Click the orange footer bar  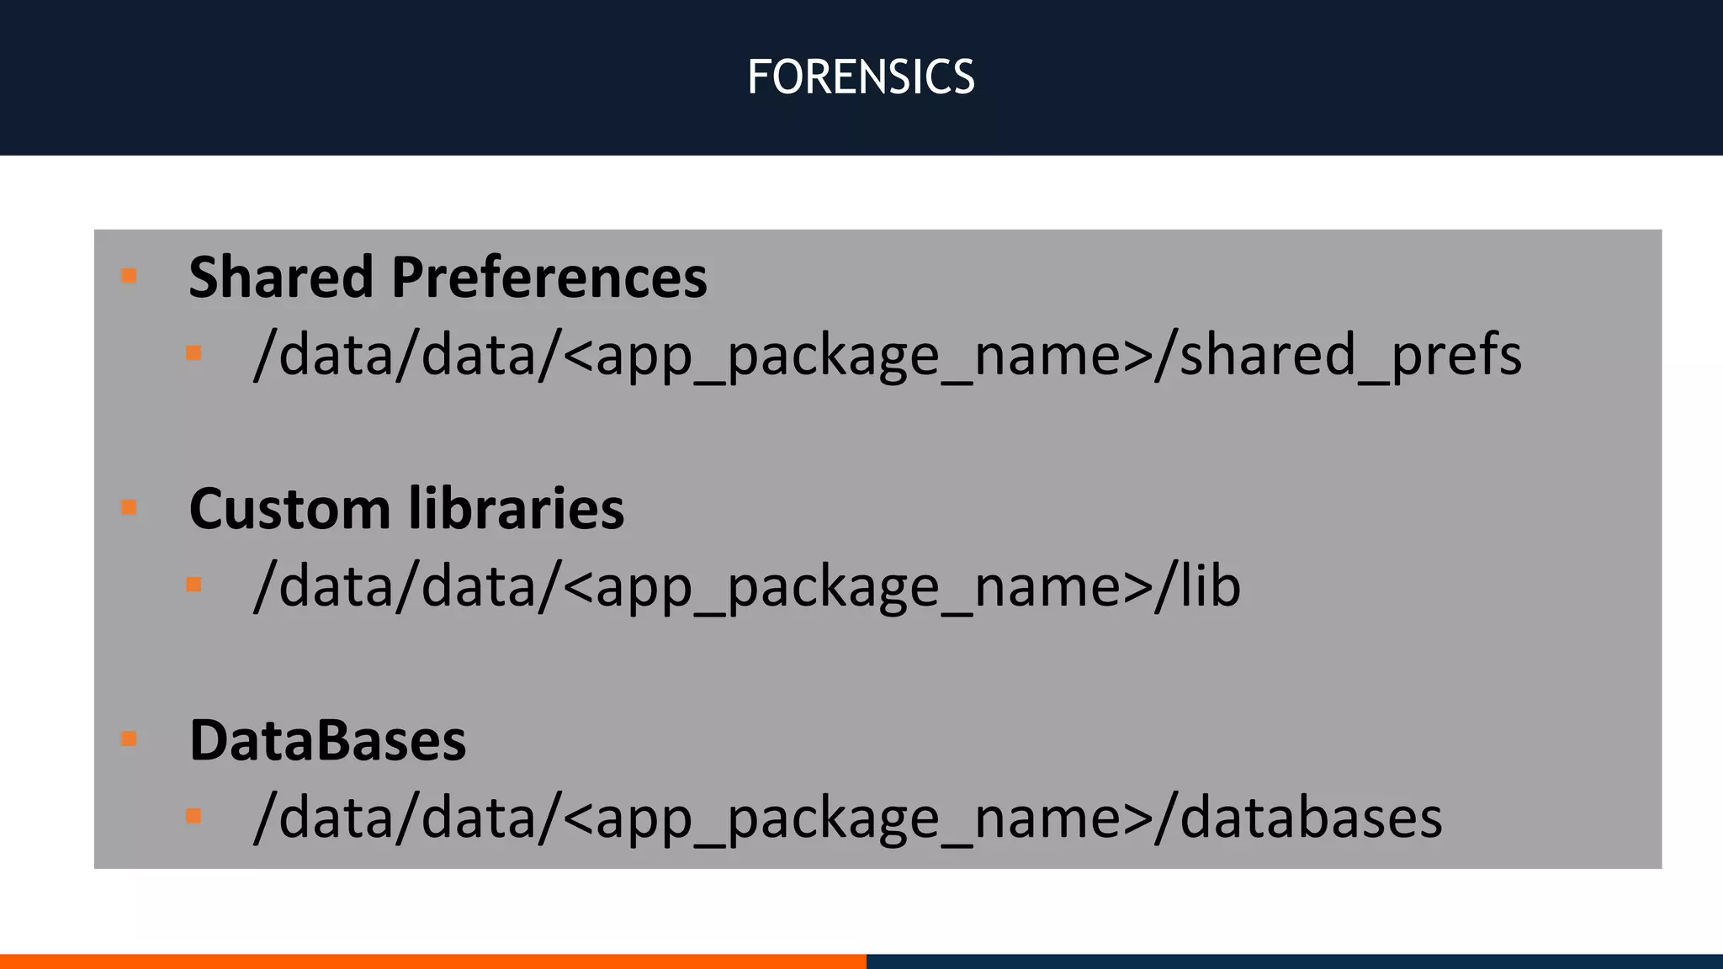pos(433,961)
